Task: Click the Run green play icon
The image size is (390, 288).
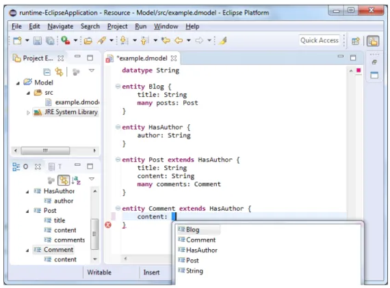Action: (x=66, y=40)
